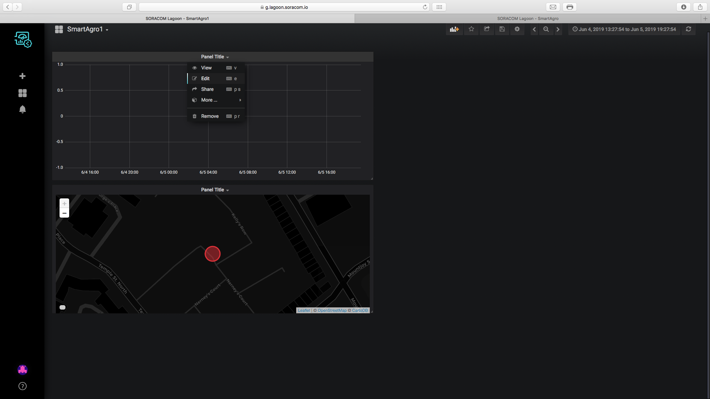Click the add panel toolbar icon
Screen dimensions: 710x399
click(454, 29)
